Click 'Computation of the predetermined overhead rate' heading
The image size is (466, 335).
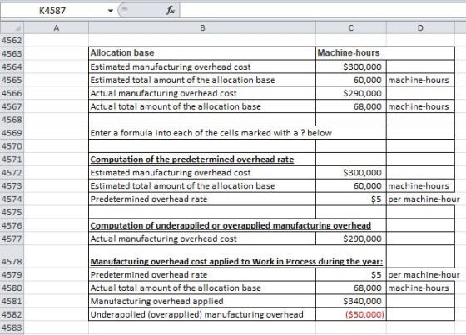[x=202, y=160]
